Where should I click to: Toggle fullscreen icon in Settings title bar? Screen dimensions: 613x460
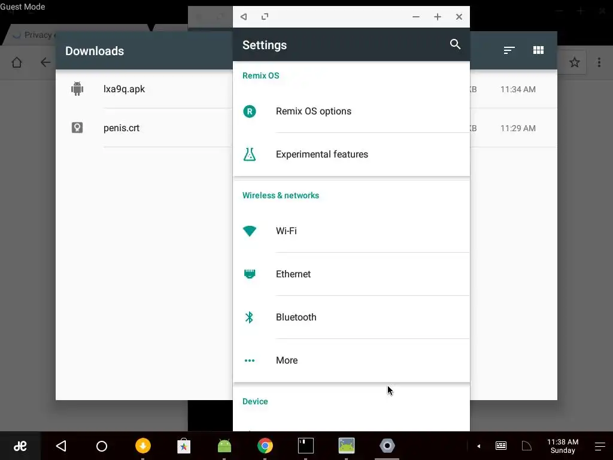pyautogui.click(x=265, y=16)
